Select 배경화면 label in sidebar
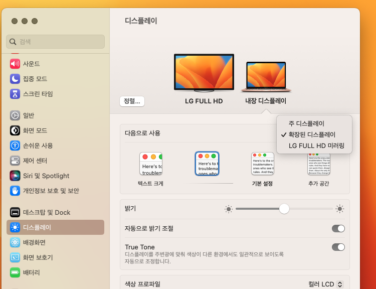 (x=34, y=242)
